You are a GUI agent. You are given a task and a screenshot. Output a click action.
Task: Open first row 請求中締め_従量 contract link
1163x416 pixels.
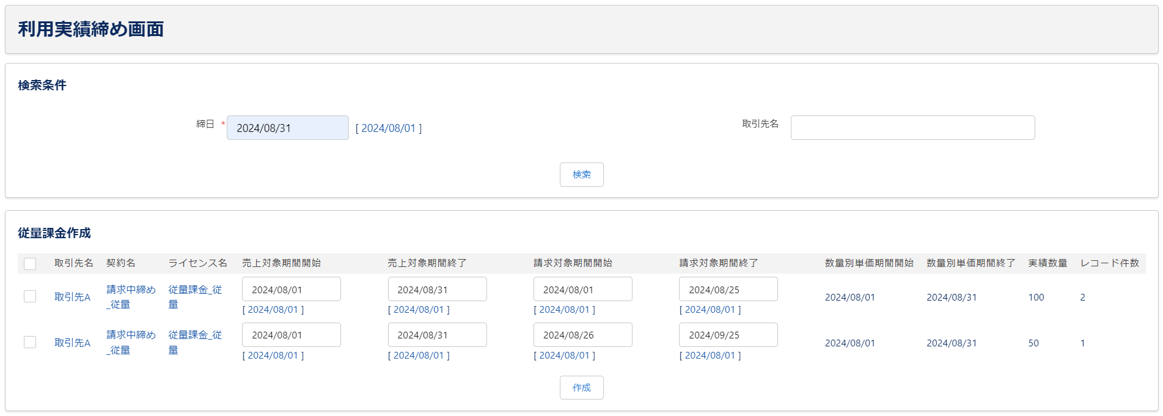pyautogui.click(x=131, y=296)
